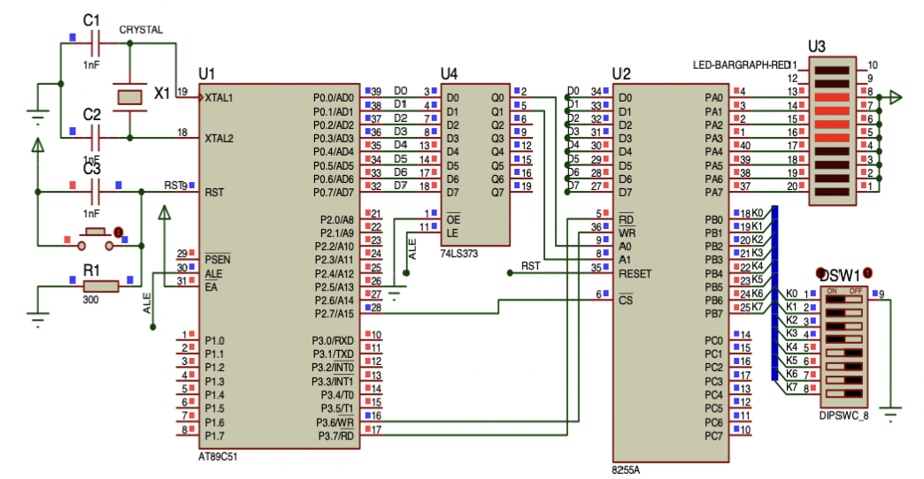The width and height of the screenshot is (924, 479).
Task: Toggle DIP switch 4 connected to K3
Action: pyautogui.click(x=843, y=339)
